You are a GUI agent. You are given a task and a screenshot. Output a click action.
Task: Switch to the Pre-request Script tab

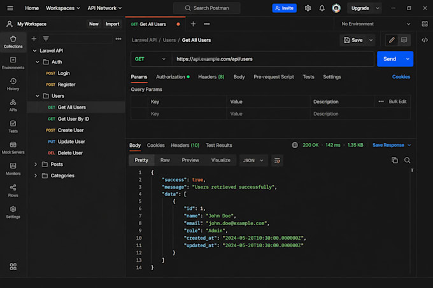tap(274, 77)
